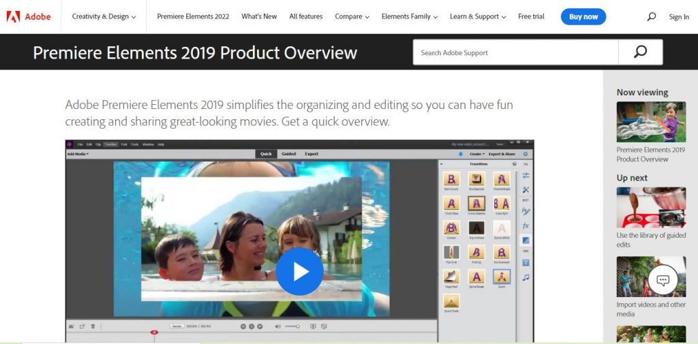
Task: Play the product overview video
Action: coord(299,271)
